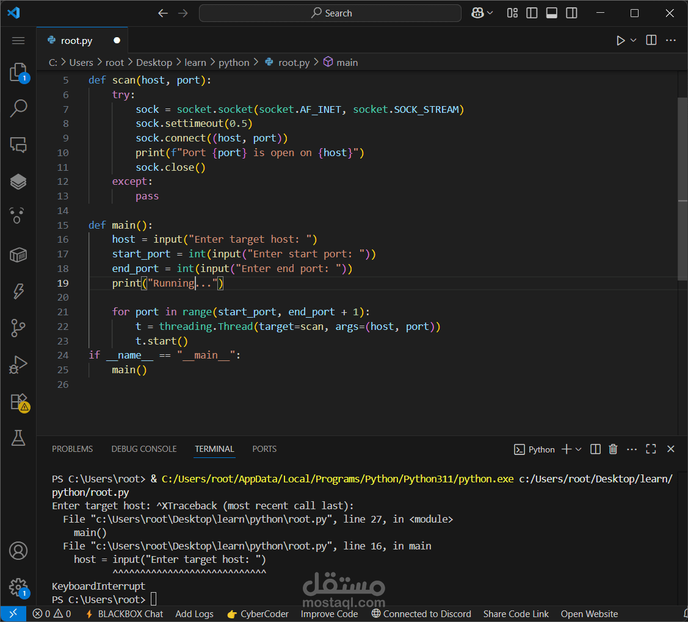This screenshot has width=688, height=622.
Task: Expand the Run button dropdown arrow
Action: (x=633, y=40)
